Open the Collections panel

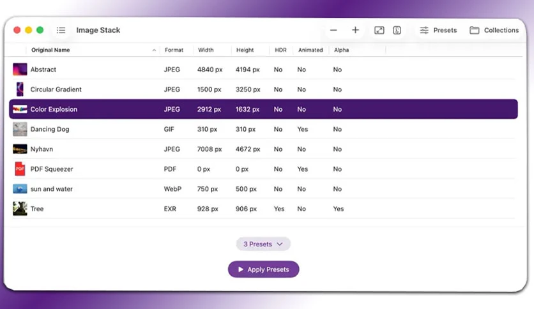pyautogui.click(x=494, y=30)
